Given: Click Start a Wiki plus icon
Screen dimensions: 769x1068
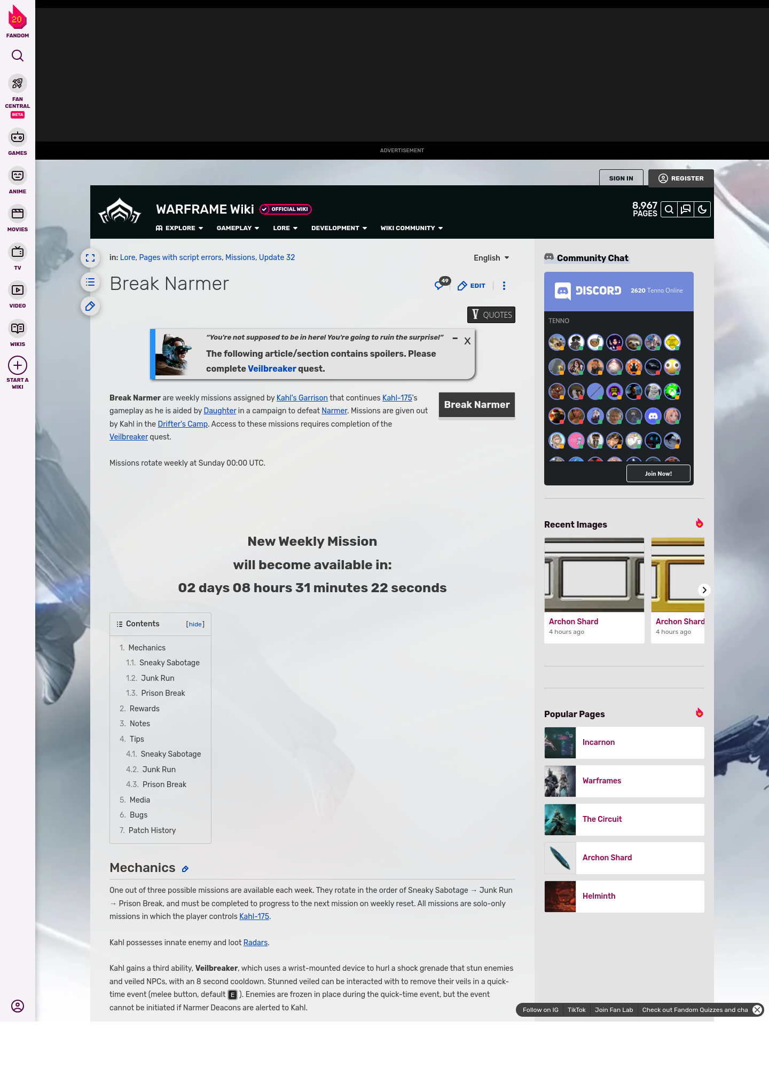Looking at the screenshot, I should 18,365.
